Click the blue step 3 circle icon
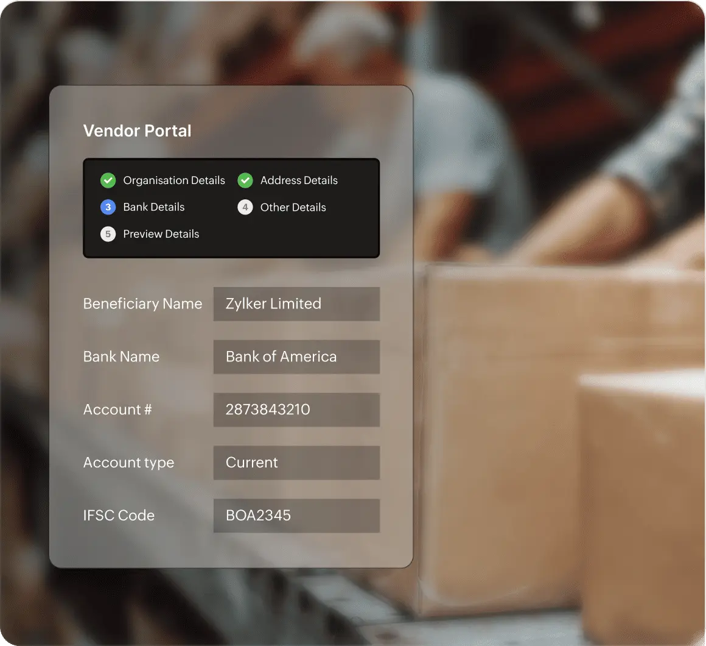 pos(108,207)
